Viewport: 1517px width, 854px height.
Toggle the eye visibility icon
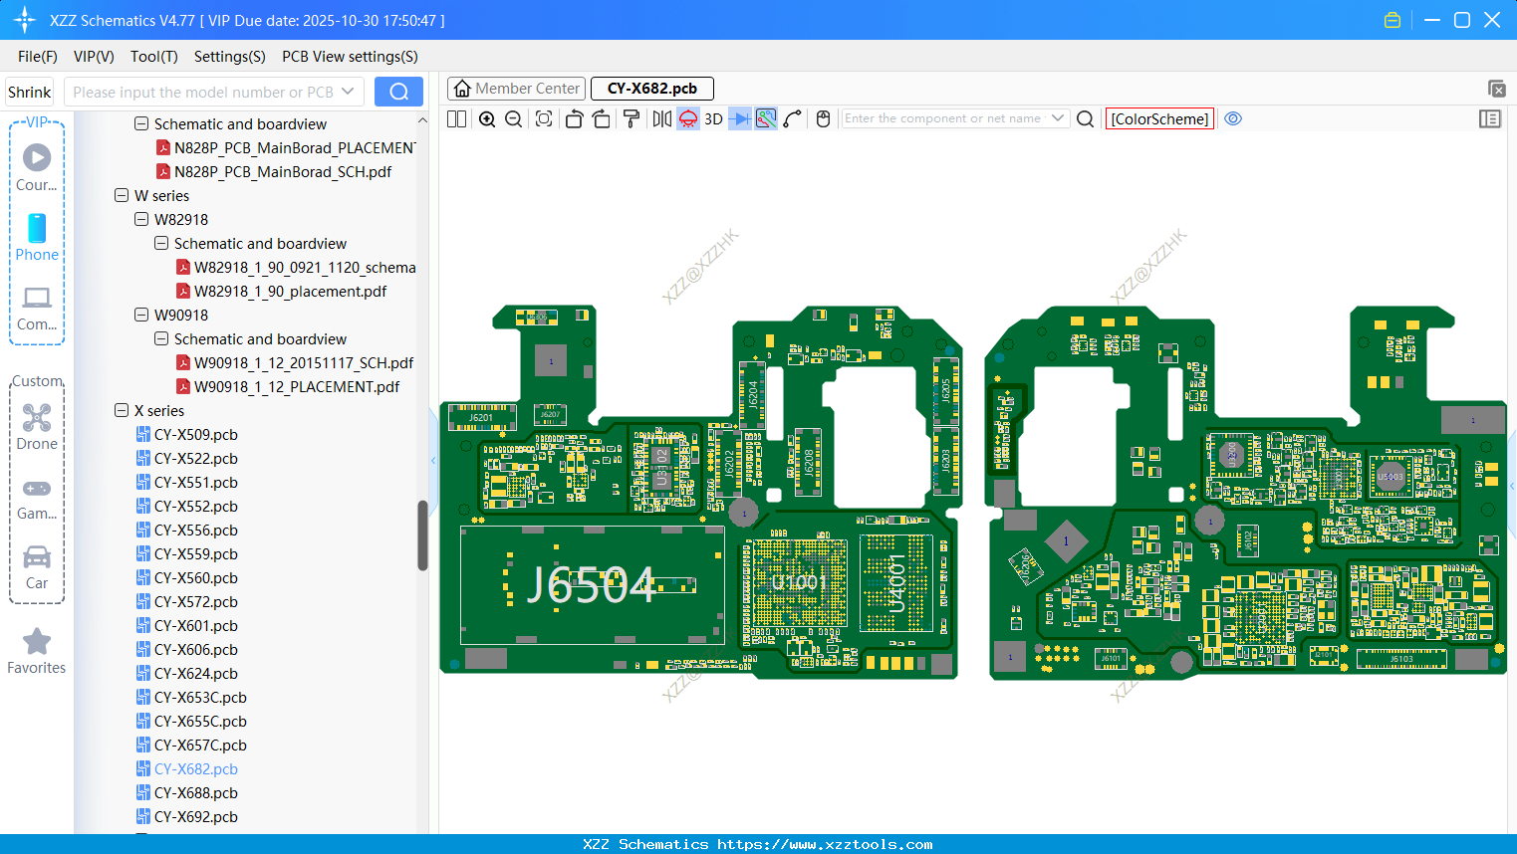1233,118
